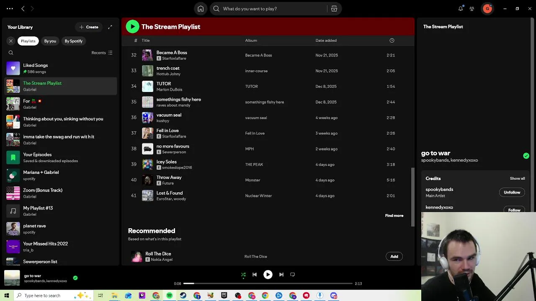This screenshot has height=301, width=536.
Task: Open go to war cover art in player
Action: tap(12, 278)
